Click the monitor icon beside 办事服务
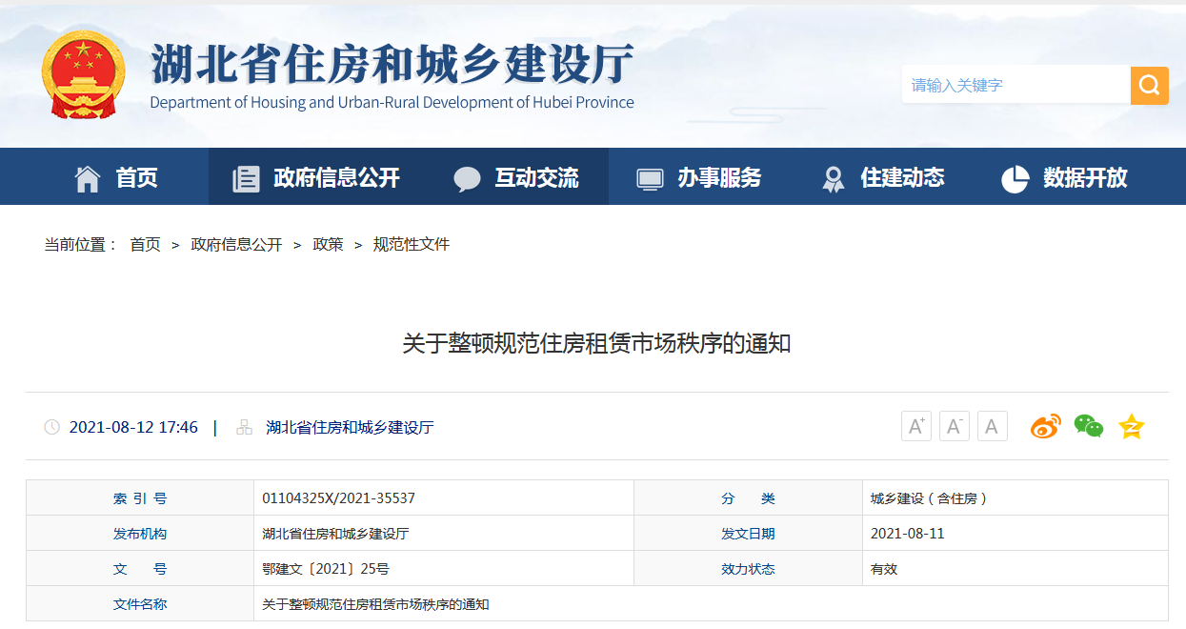 (x=650, y=179)
